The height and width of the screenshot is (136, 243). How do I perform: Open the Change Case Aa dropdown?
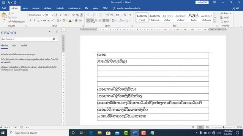pos(66,15)
